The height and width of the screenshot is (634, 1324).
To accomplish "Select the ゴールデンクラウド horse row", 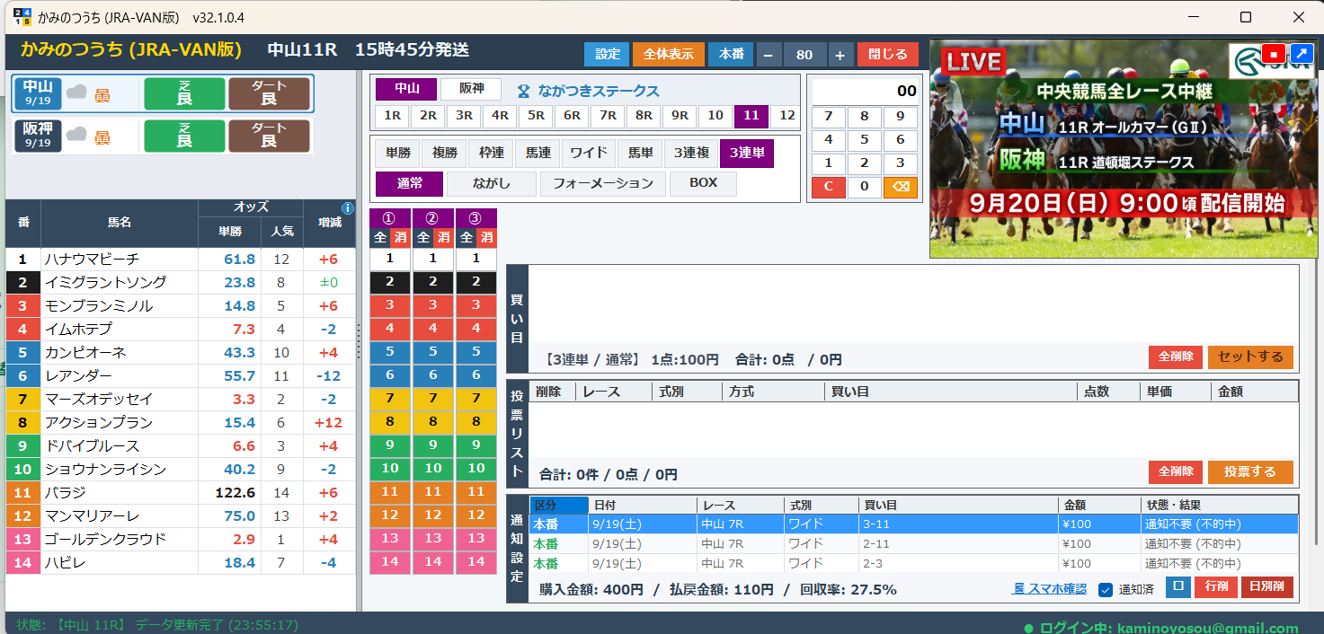I will [181, 540].
